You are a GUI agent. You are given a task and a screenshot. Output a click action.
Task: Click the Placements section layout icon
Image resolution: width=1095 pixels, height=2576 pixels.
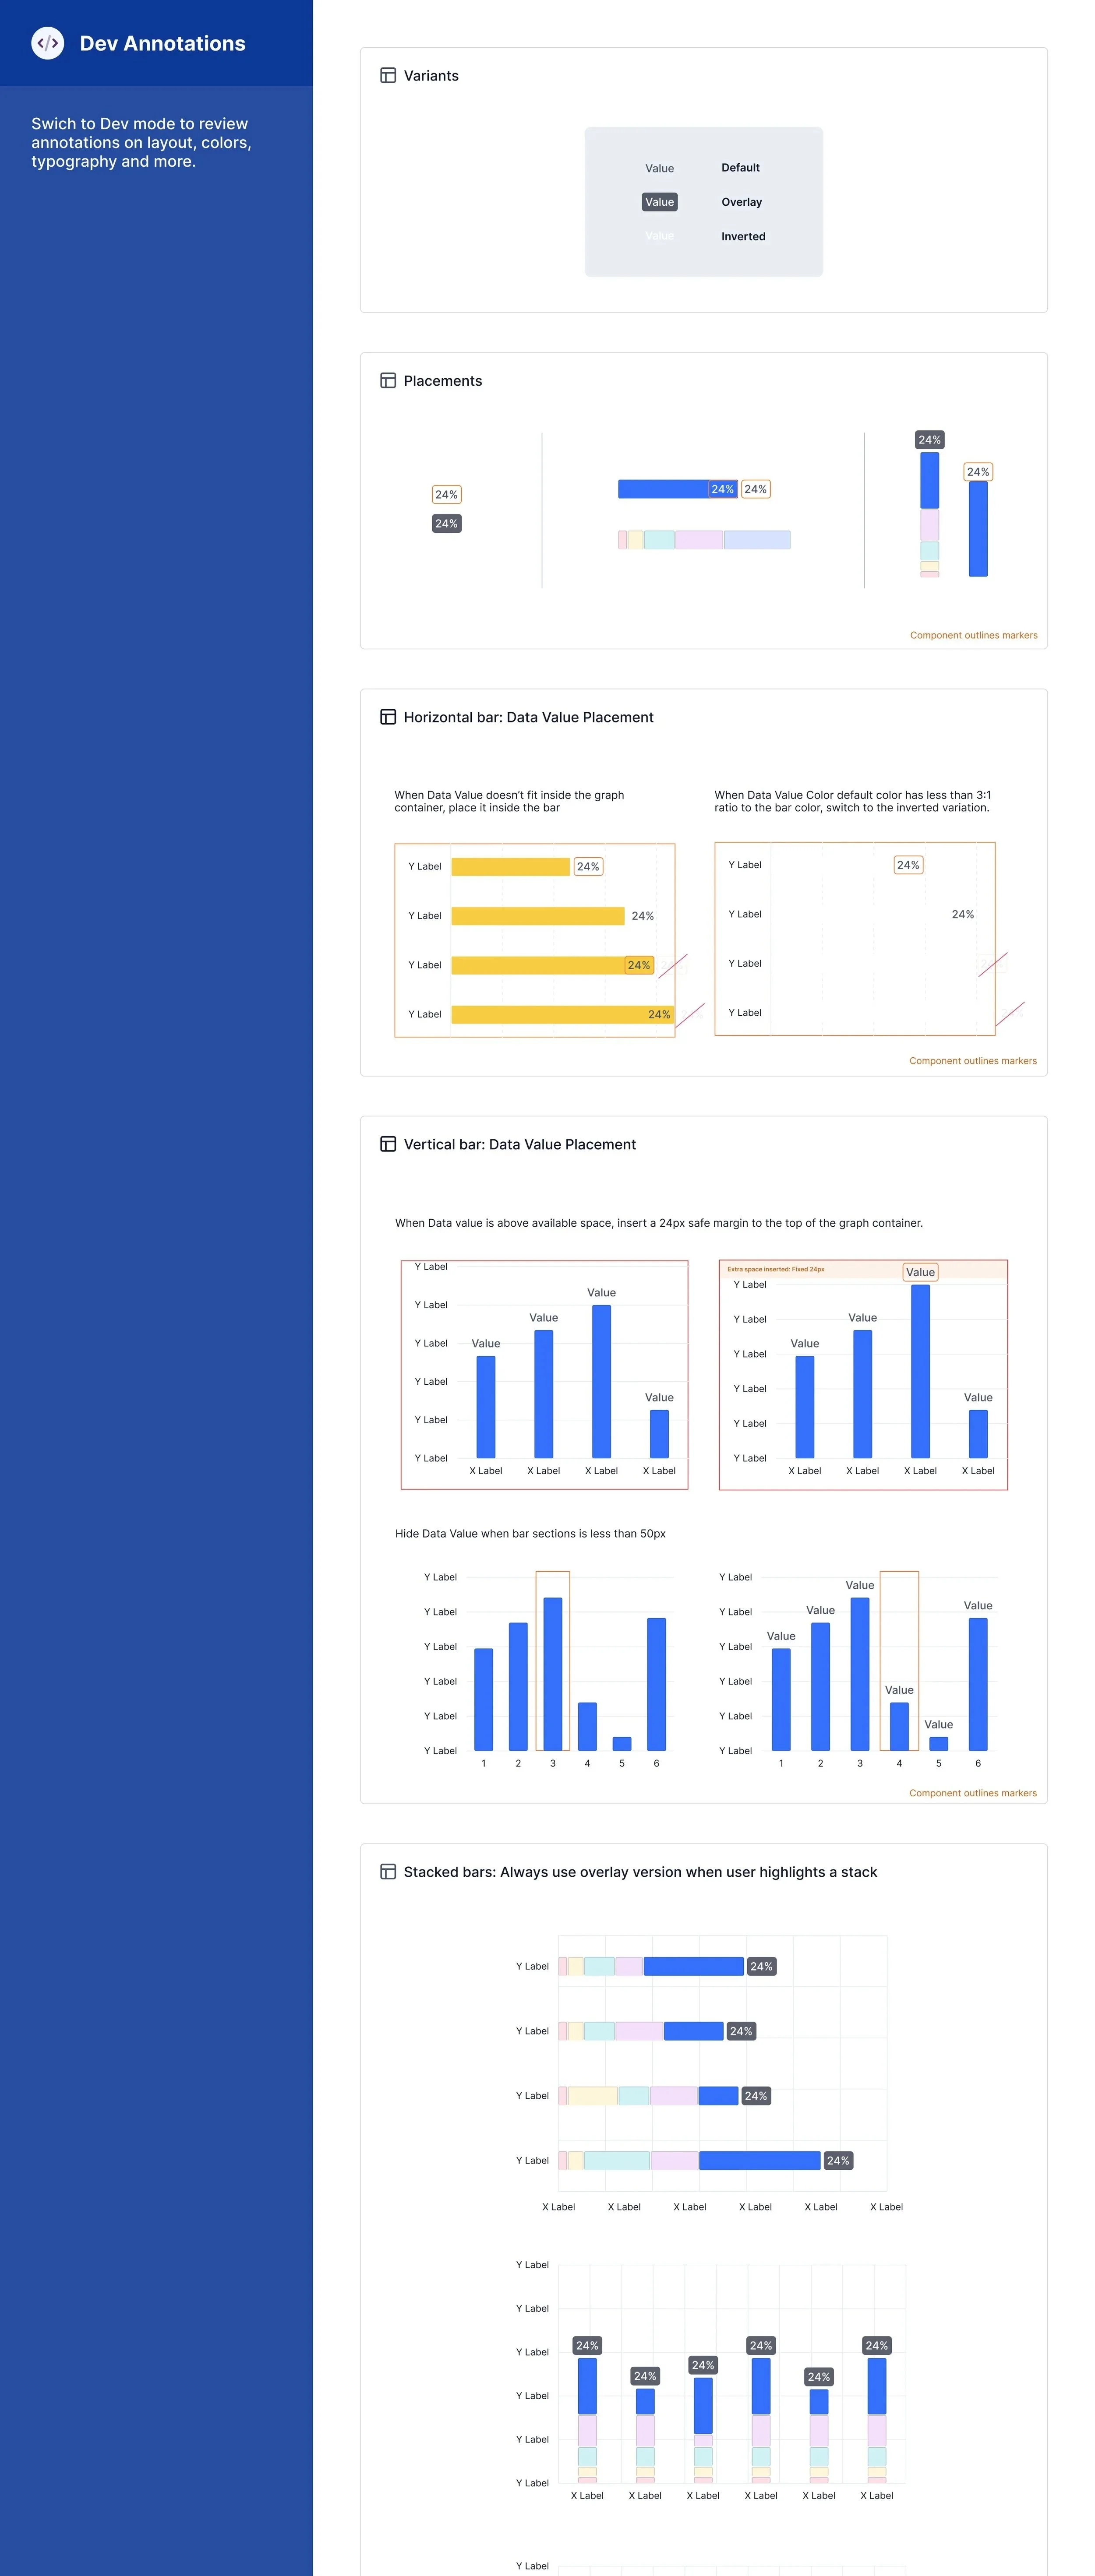point(389,381)
